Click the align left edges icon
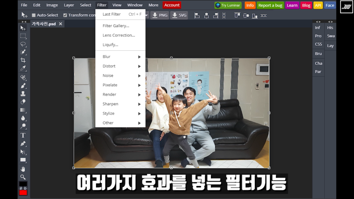354x199 pixels. [197, 15]
